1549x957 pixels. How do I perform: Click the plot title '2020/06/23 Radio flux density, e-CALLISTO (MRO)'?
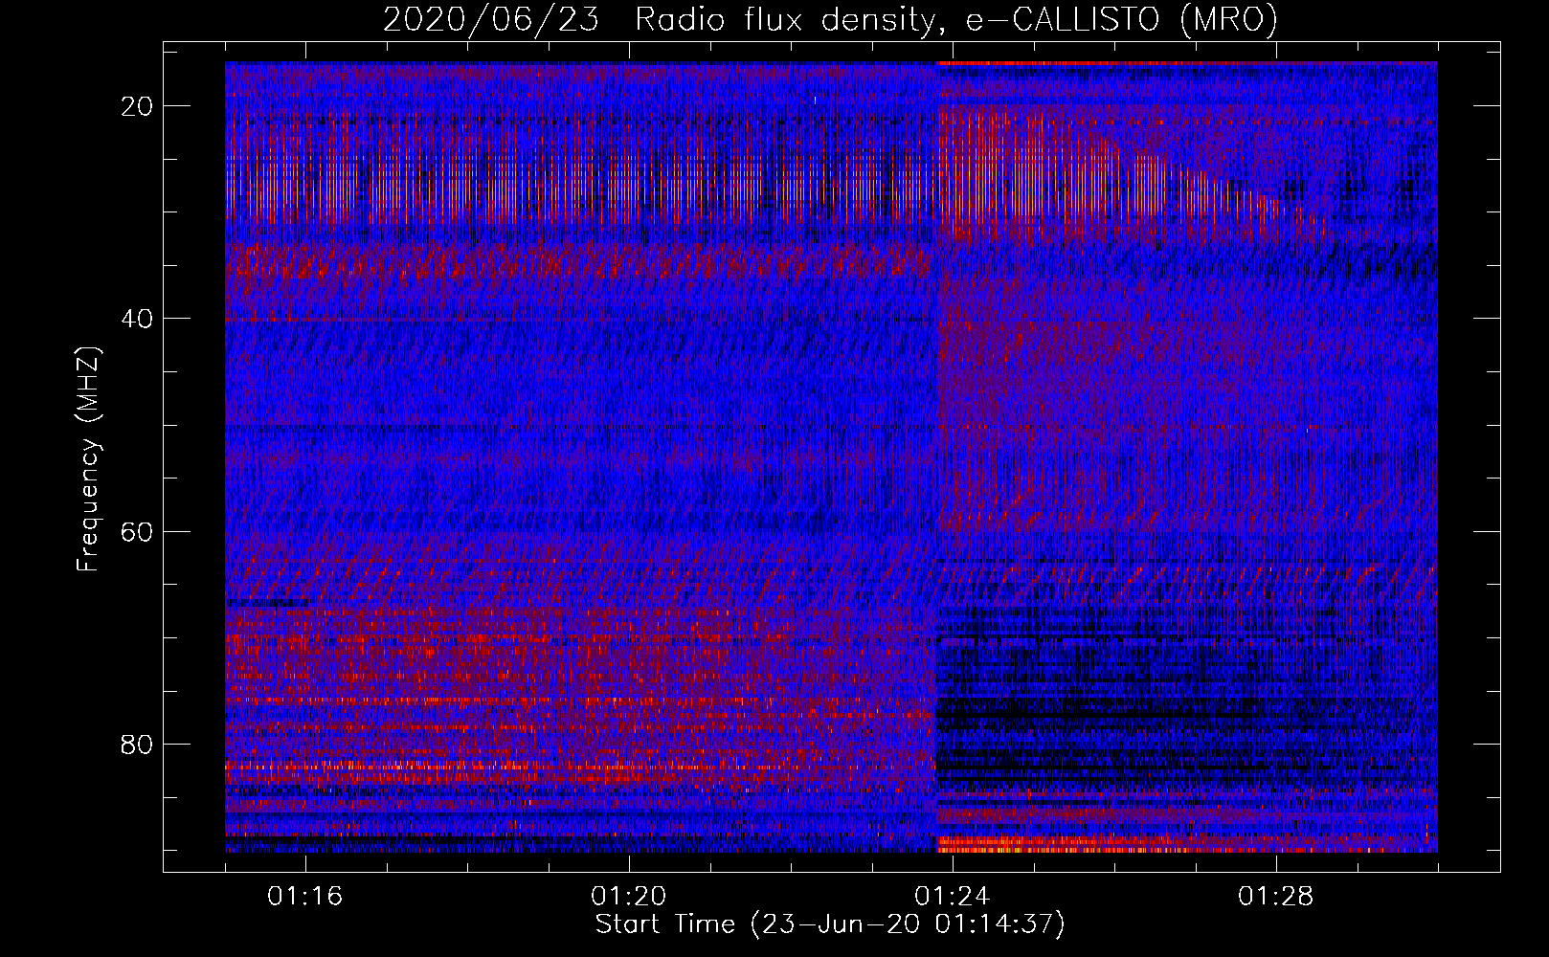[x=830, y=19]
